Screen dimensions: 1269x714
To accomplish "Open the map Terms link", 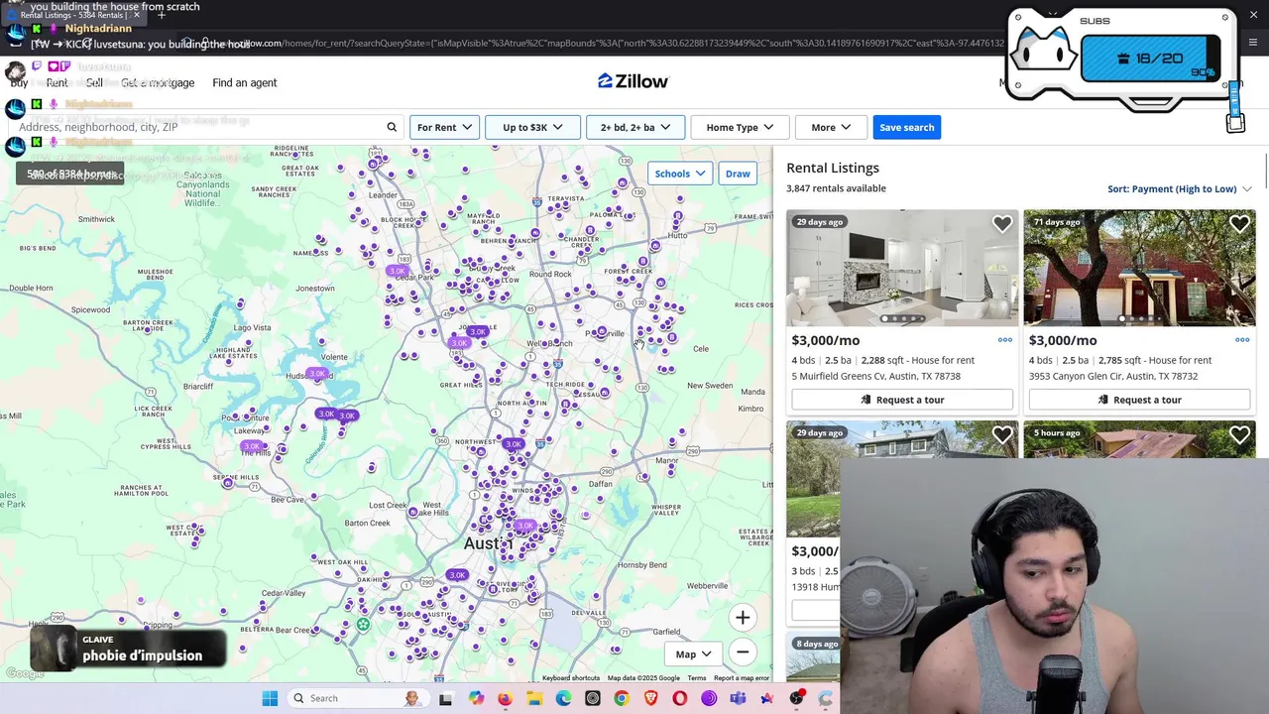I will click(x=697, y=678).
